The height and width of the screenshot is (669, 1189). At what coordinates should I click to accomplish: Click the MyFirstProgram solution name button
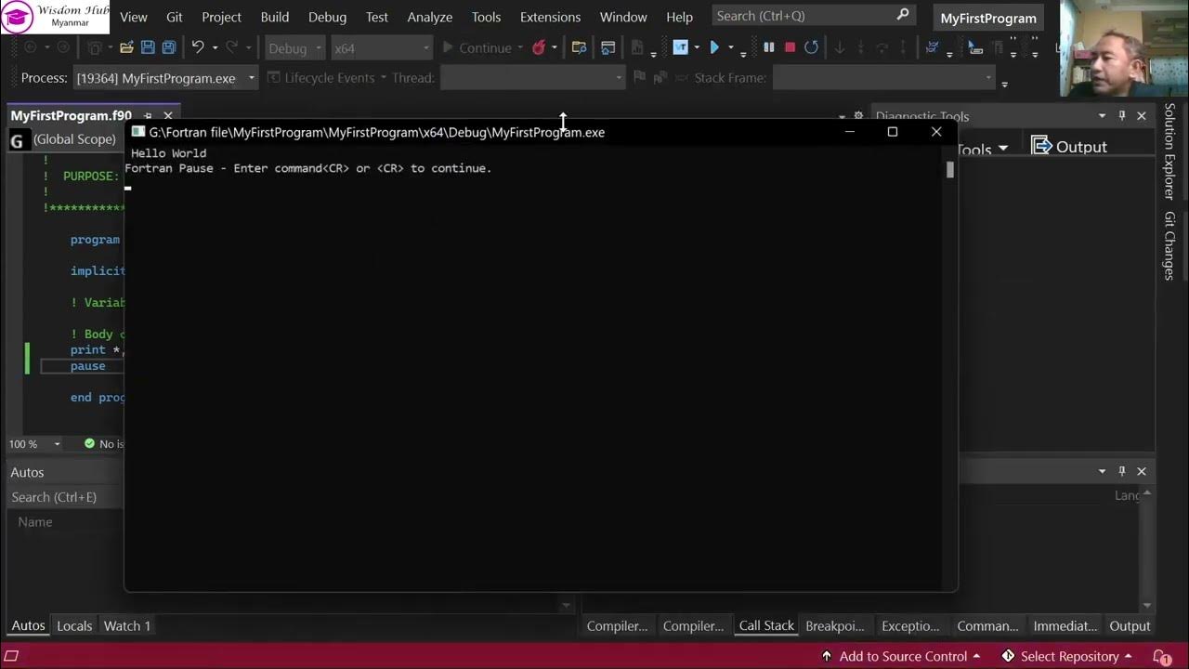pos(988,18)
